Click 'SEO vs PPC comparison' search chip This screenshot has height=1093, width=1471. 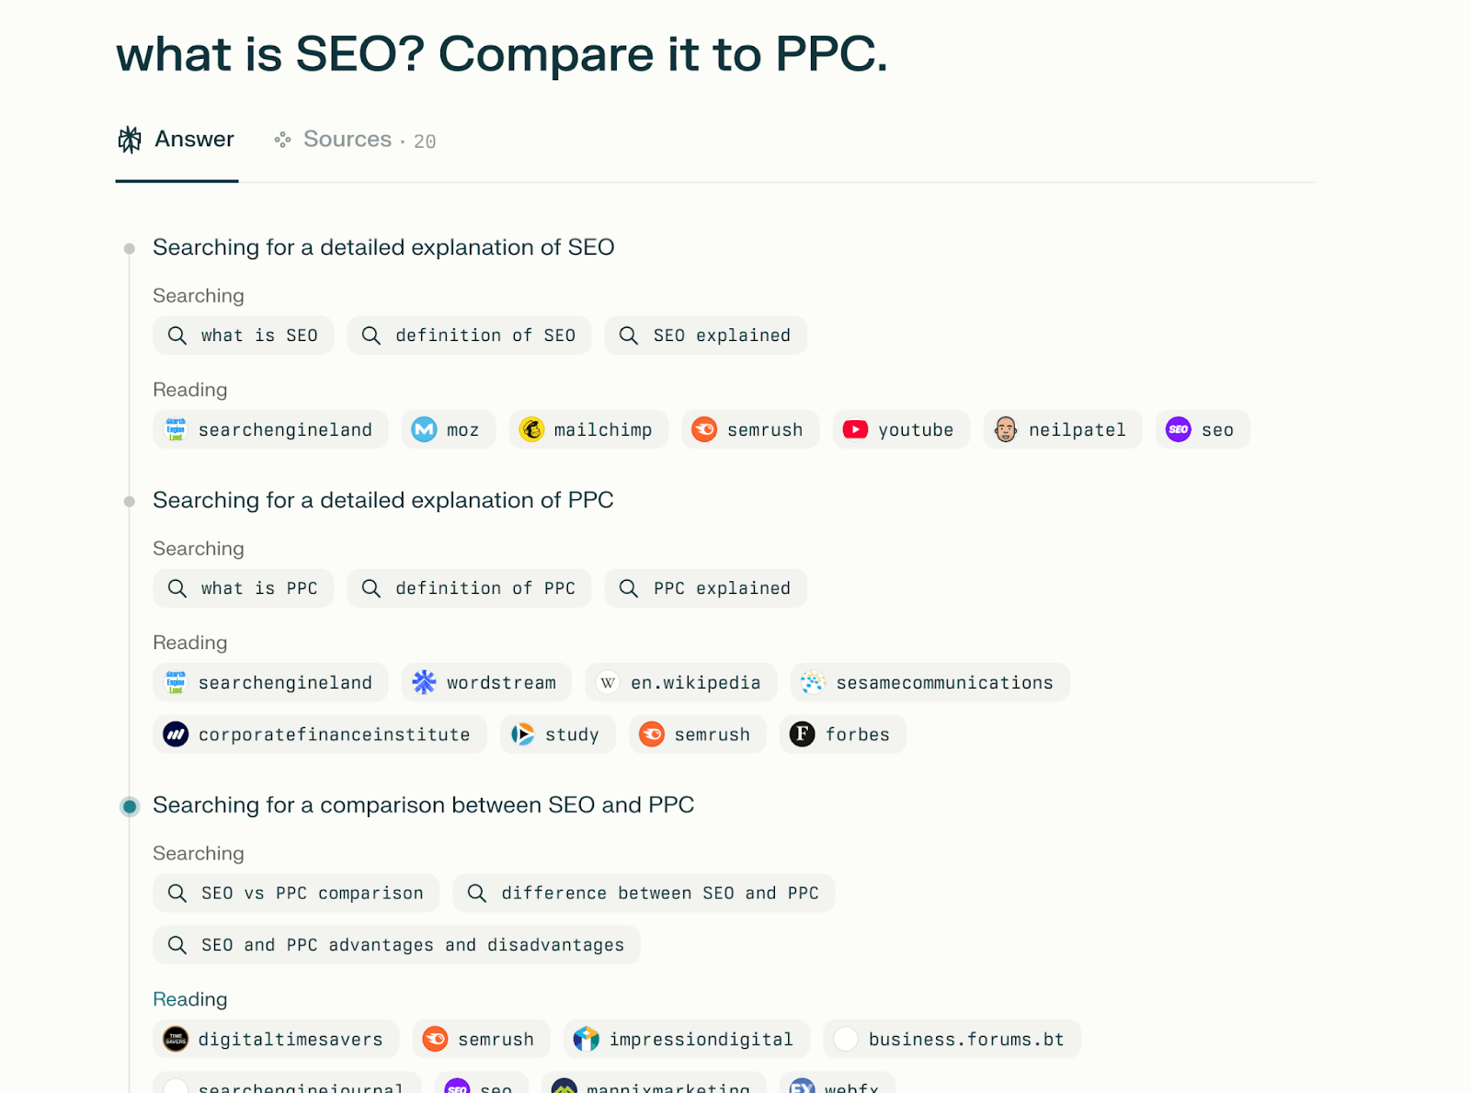296,893
